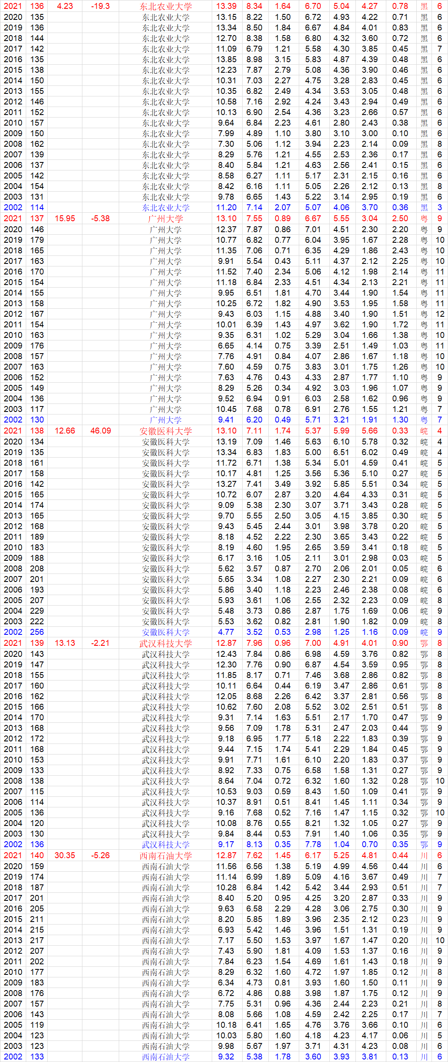Click the red 2021 year cell of 西南石油大学
Image resolution: width=448 pixels, height=1062 pixels.
(x=13, y=856)
